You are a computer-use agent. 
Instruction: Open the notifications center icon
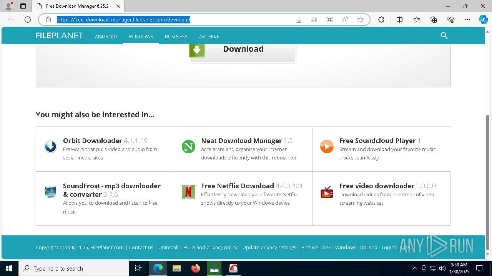point(479,268)
